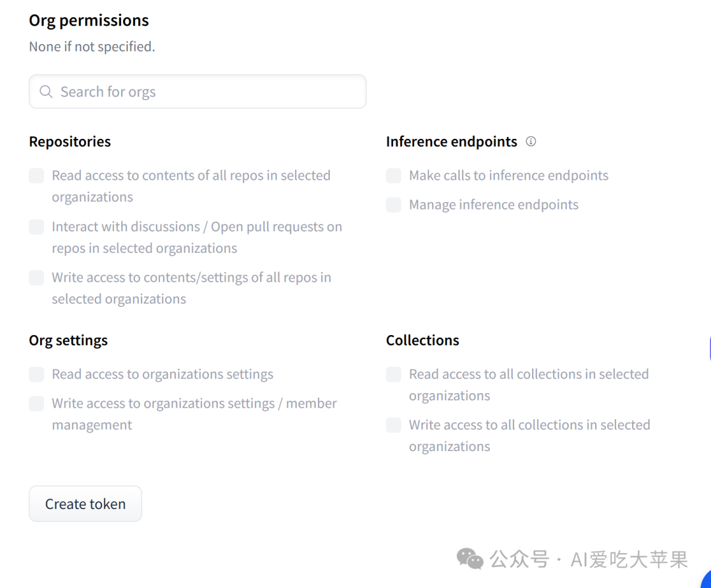The height and width of the screenshot is (588, 711).
Task: Click the Manage inference endpoints label text
Action: (x=494, y=205)
